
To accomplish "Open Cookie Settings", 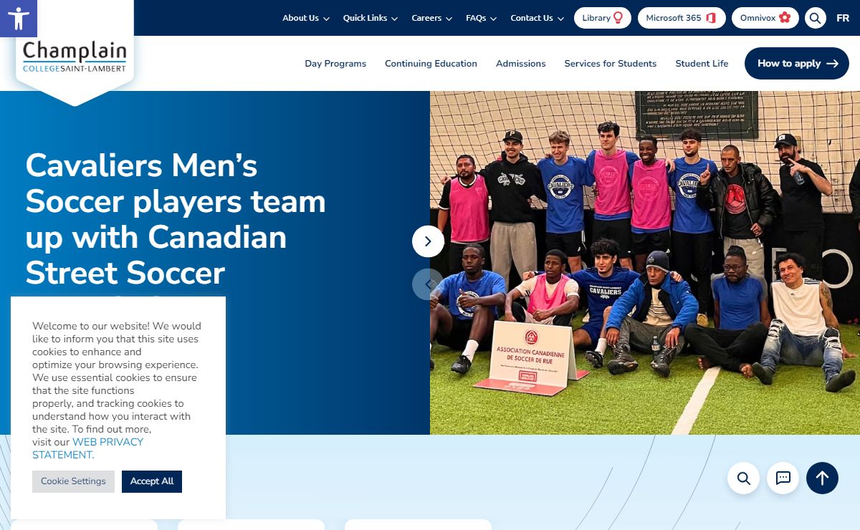I will (x=73, y=481).
